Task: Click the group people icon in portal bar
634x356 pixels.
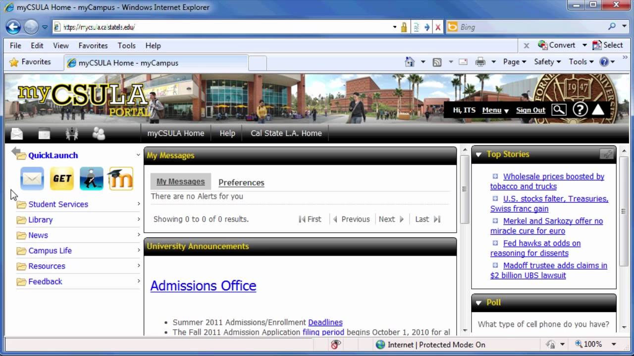Action: tap(72, 133)
